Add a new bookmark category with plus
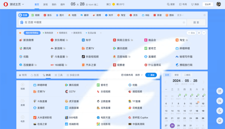 [101, 33]
